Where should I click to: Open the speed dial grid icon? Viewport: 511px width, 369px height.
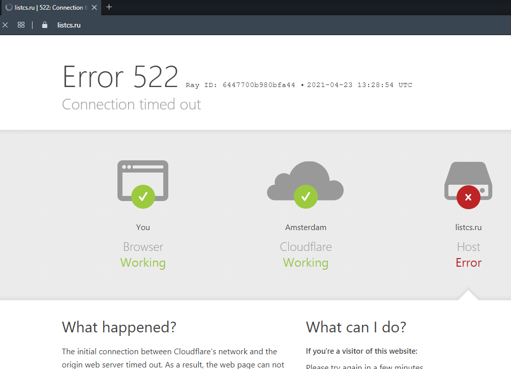pyautogui.click(x=21, y=25)
